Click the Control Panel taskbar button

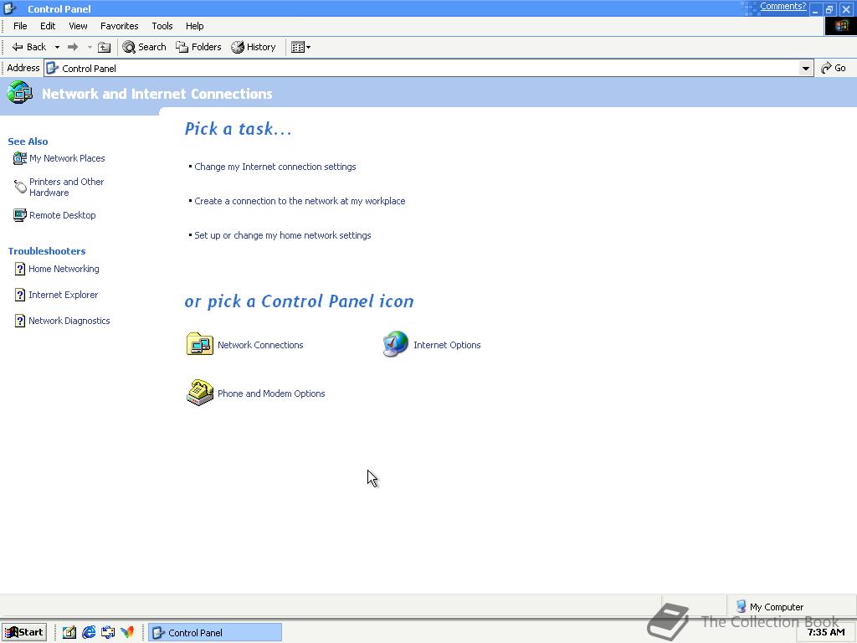tap(215, 633)
